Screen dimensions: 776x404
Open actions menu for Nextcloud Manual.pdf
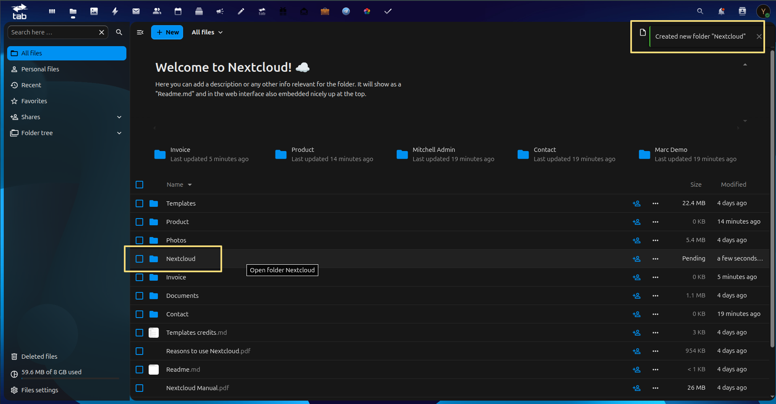coord(655,388)
